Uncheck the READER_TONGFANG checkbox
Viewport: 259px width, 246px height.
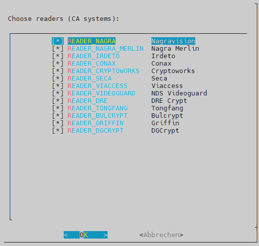pos(58,108)
